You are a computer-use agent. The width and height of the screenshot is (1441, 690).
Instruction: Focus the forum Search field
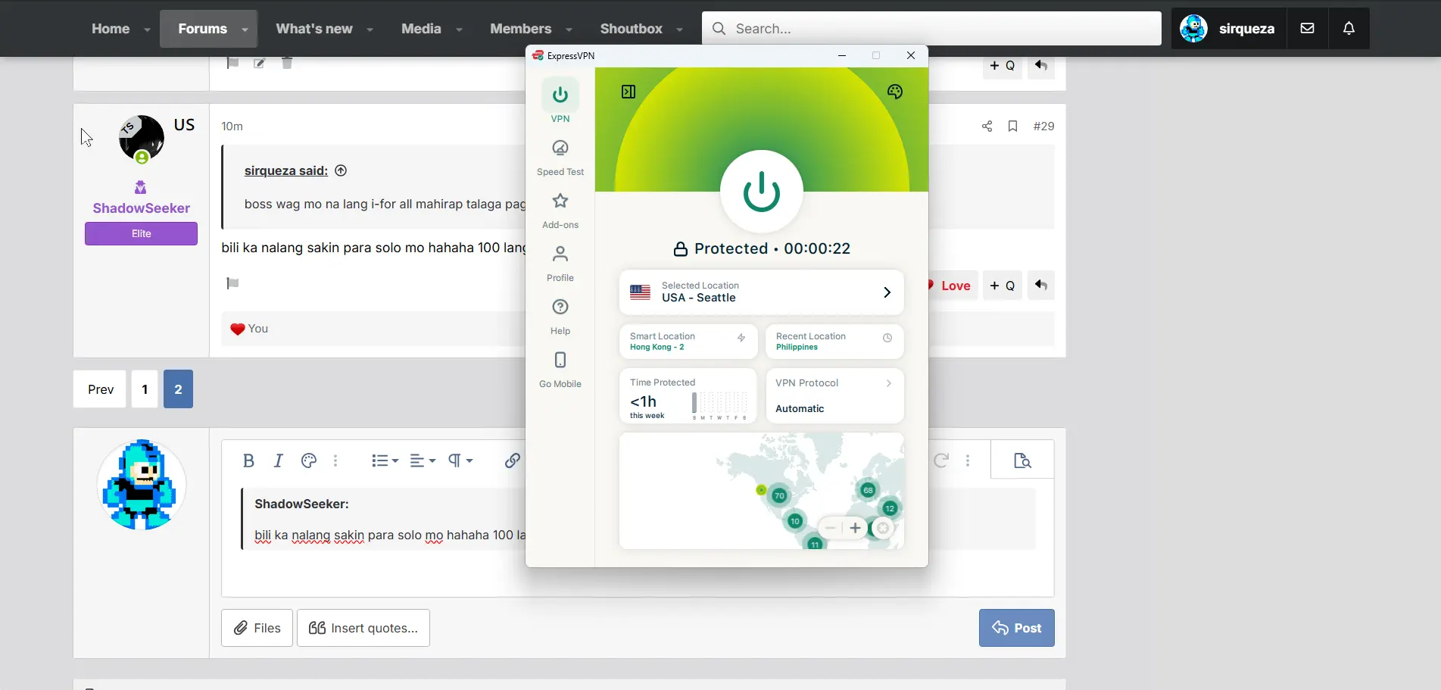(x=931, y=29)
